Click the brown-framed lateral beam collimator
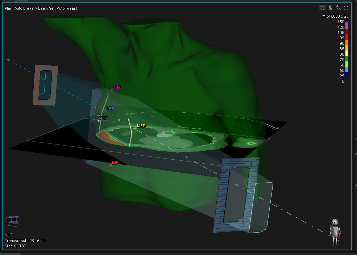357x255 pixels. 45,85
